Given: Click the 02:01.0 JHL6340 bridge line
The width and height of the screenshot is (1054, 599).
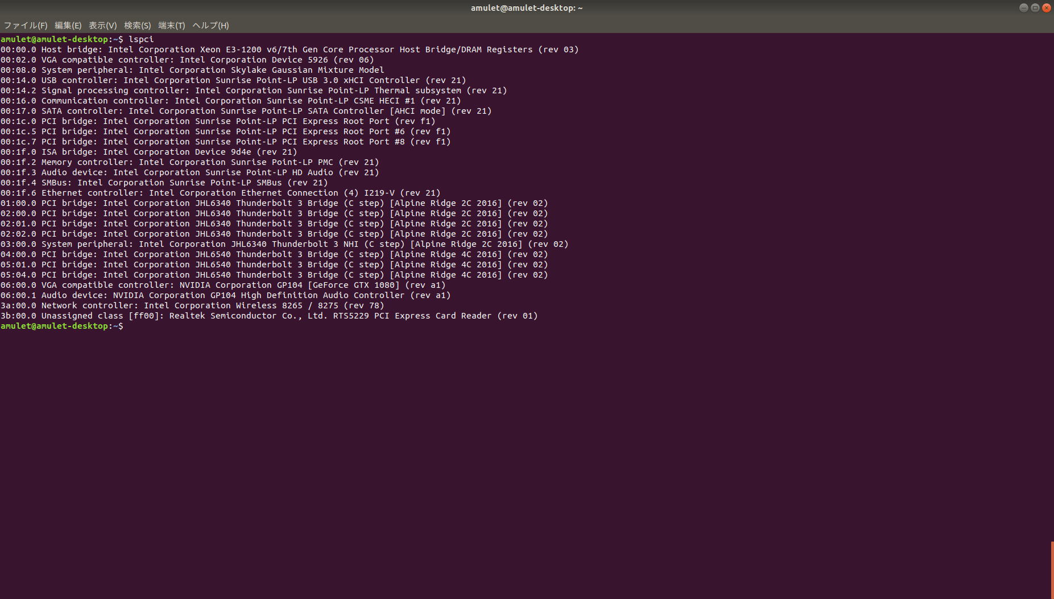Looking at the screenshot, I should (x=274, y=224).
